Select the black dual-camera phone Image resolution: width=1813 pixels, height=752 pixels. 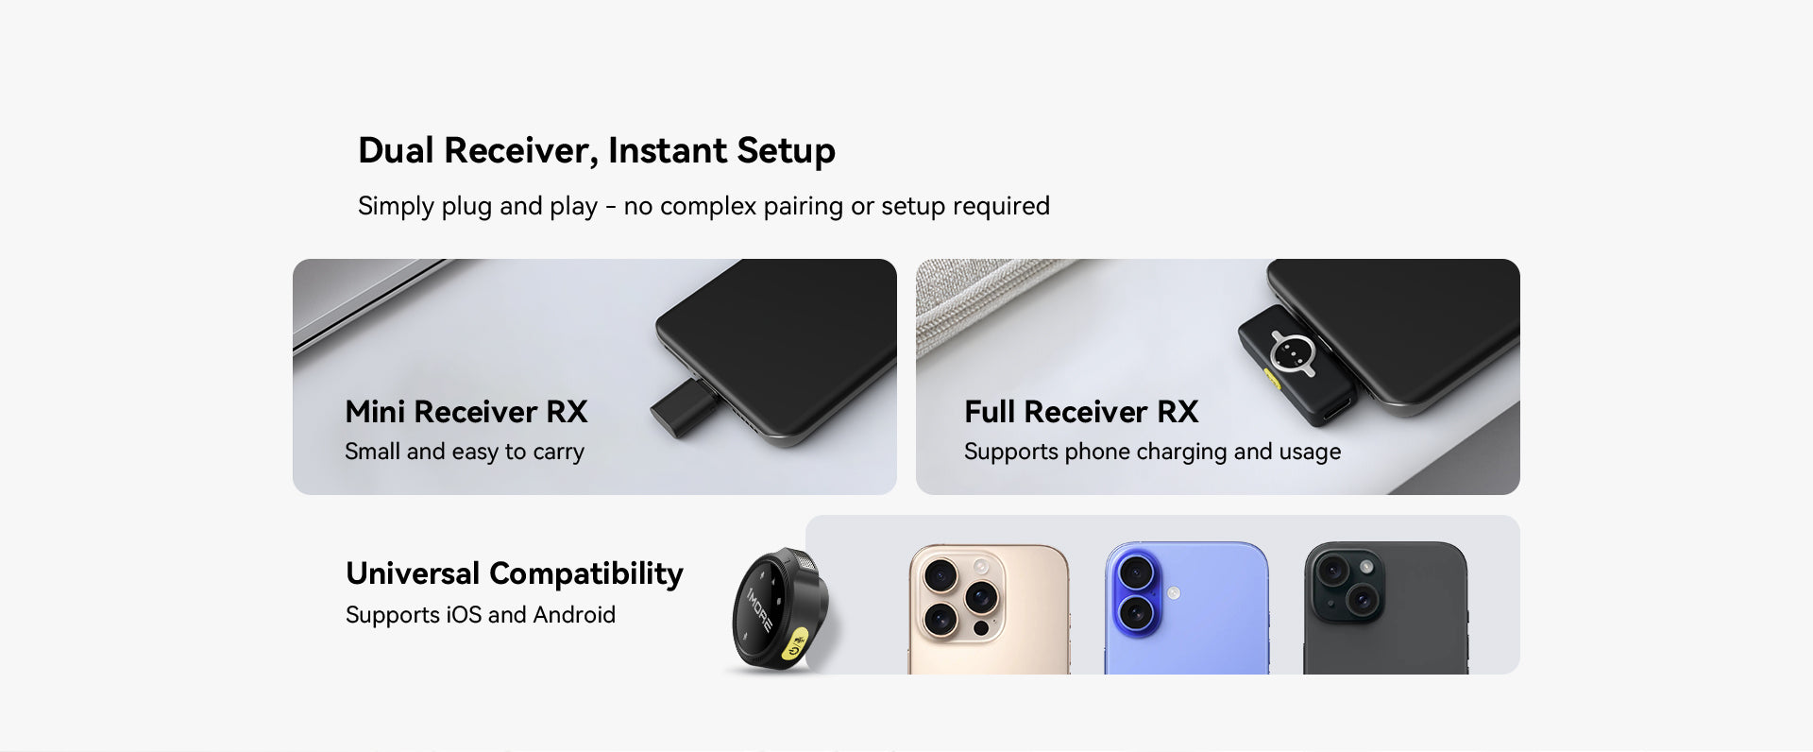(1386, 607)
